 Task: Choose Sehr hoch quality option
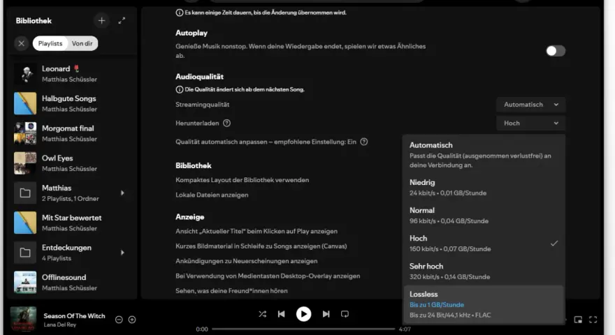click(x=484, y=271)
